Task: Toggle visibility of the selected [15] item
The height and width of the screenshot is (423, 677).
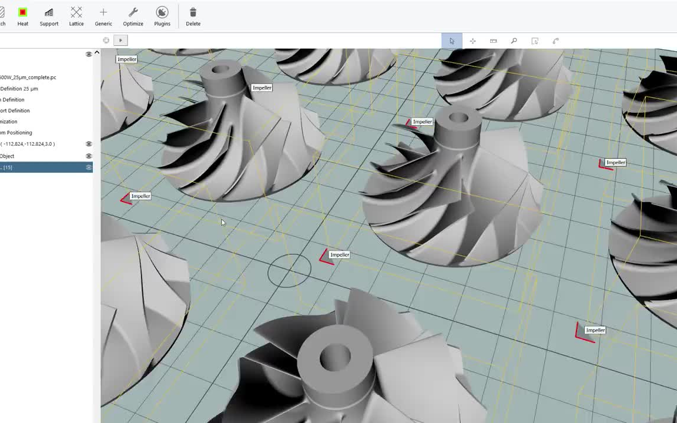Action: click(89, 167)
